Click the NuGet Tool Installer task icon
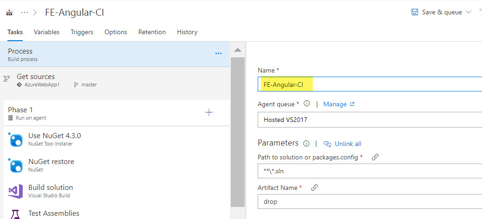Screen dimensions: 482x219 pyautogui.click(x=16, y=140)
